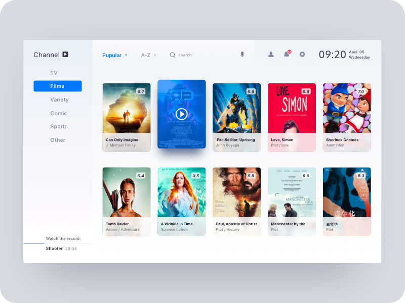Select the Films category
This screenshot has height=303, width=405.
point(58,86)
